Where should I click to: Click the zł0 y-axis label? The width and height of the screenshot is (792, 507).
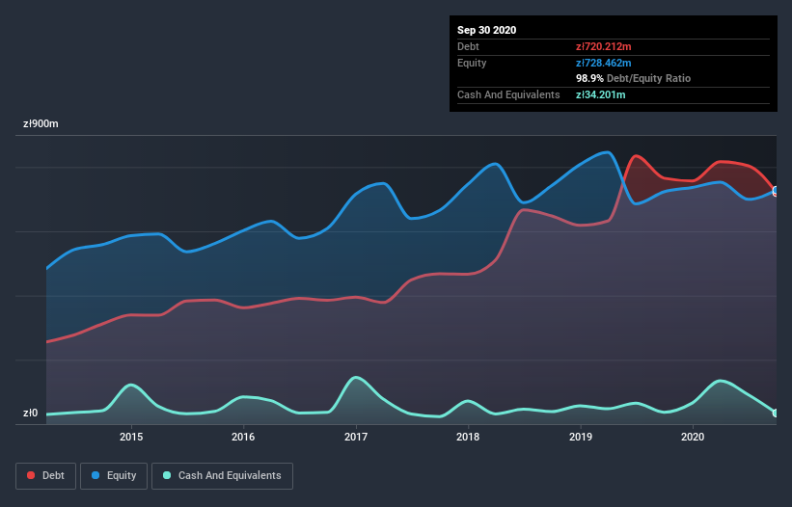(30, 414)
